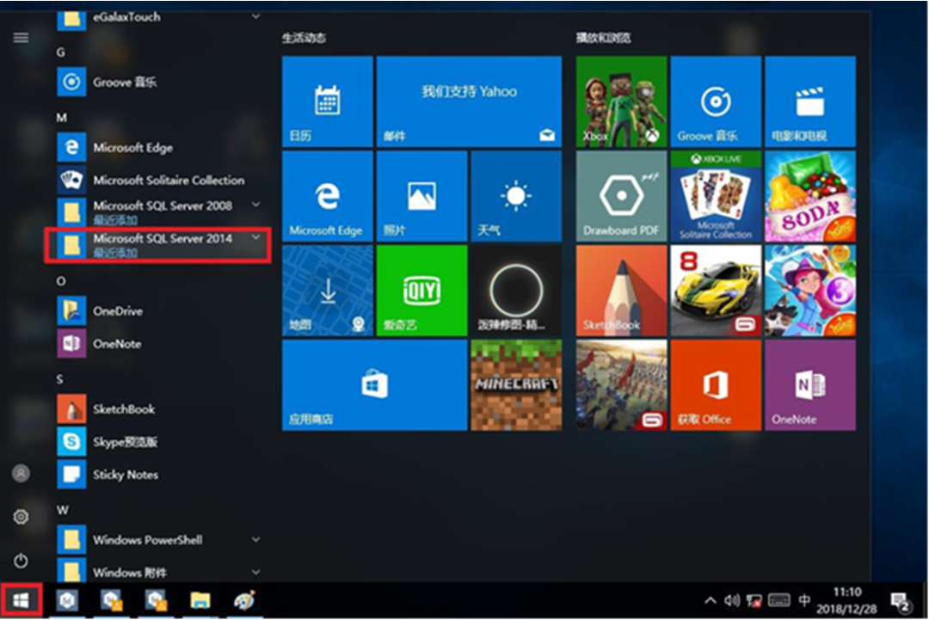929x620 pixels.
Task: Launch the Drawboard PDF tile
Action: click(622, 196)
